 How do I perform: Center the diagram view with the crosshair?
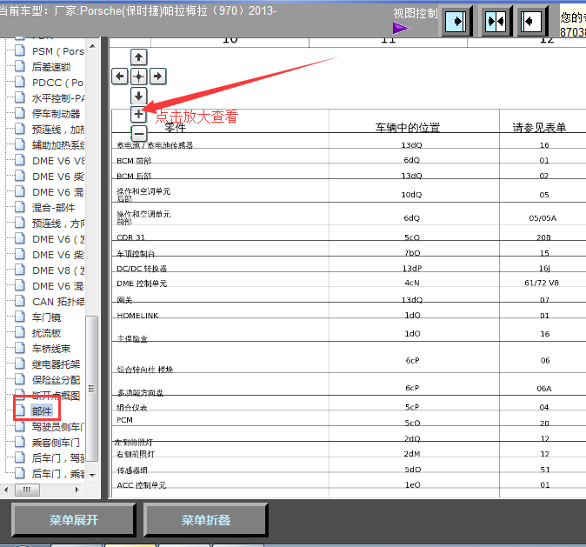(138, 77)
